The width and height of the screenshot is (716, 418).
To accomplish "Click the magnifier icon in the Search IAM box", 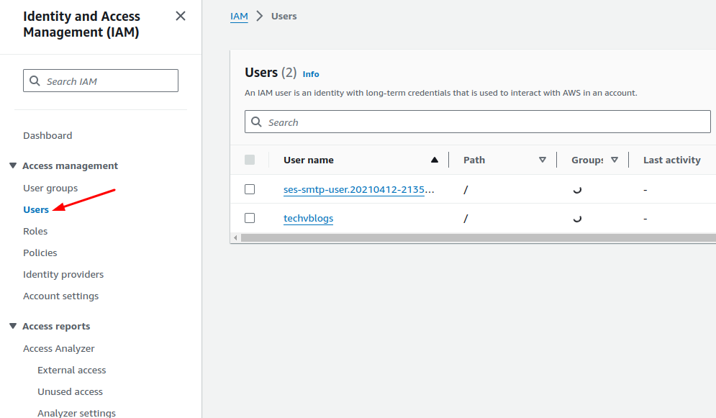I will (35, 80).
